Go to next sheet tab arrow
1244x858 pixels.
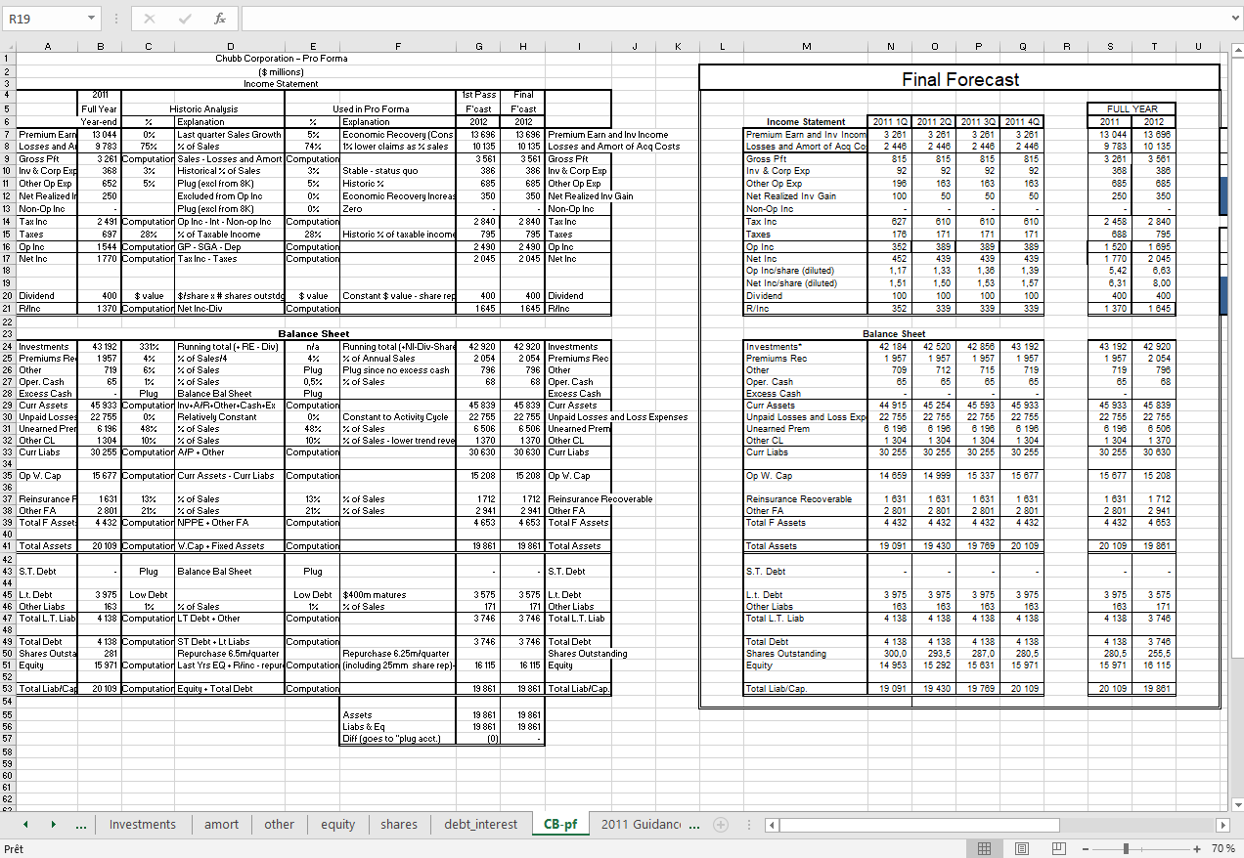coord(54,824)
